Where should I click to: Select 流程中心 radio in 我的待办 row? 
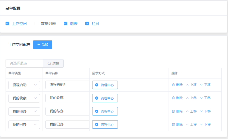point(97,111)
